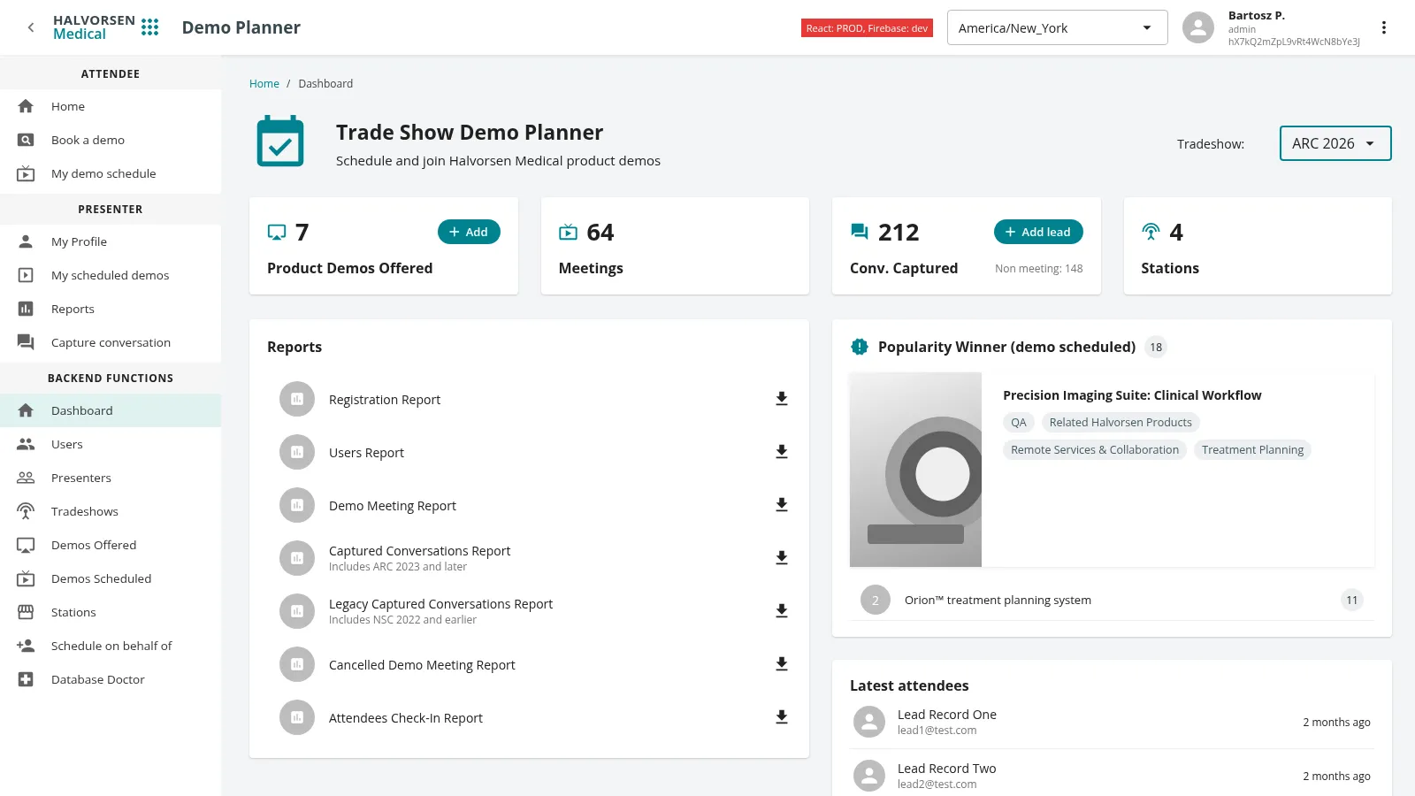Download the Cancelled Demo Meeting Report
Viewport: 1415px width, 796px height.
click(782, 664)
